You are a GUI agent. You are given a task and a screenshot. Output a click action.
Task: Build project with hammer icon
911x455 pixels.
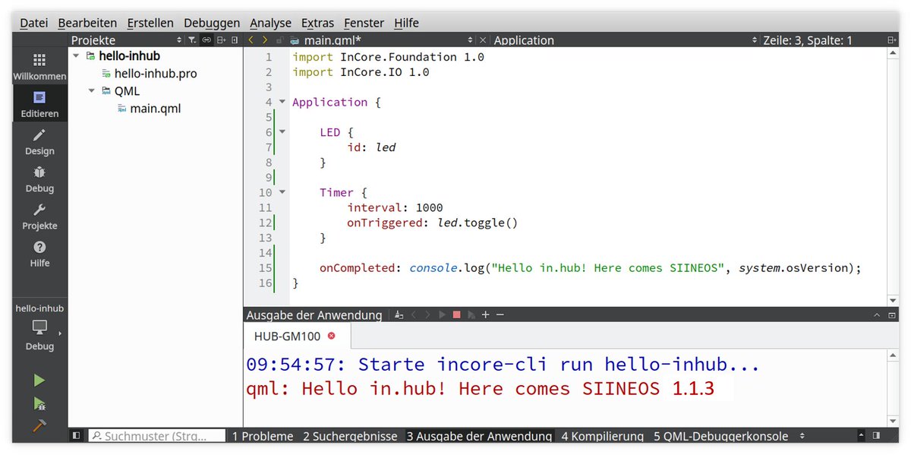coord(39,427)
